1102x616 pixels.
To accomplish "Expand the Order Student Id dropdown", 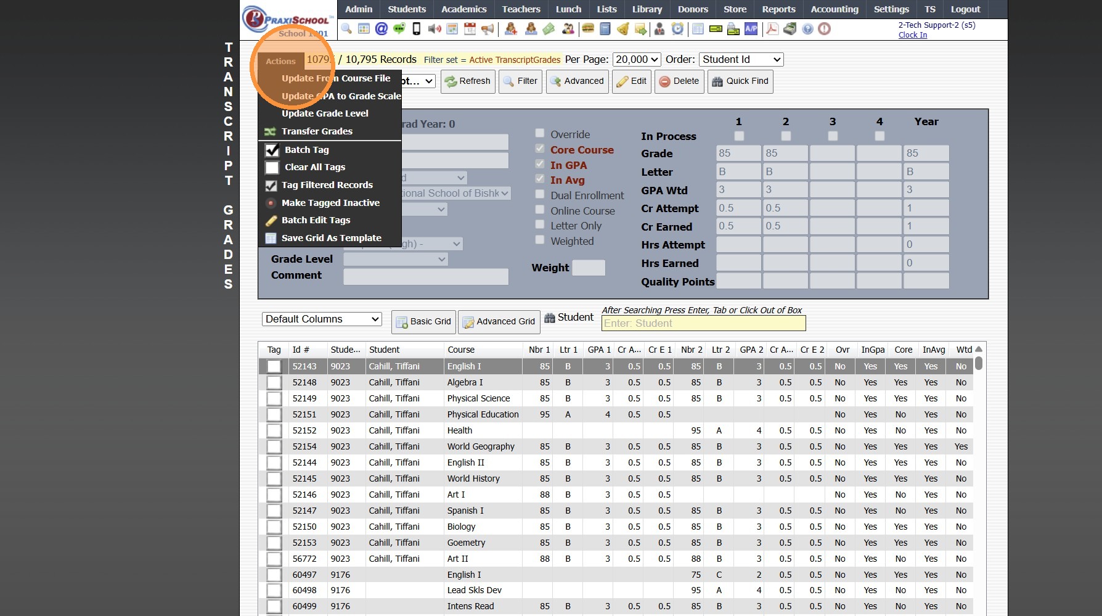I will pos(741,60).
